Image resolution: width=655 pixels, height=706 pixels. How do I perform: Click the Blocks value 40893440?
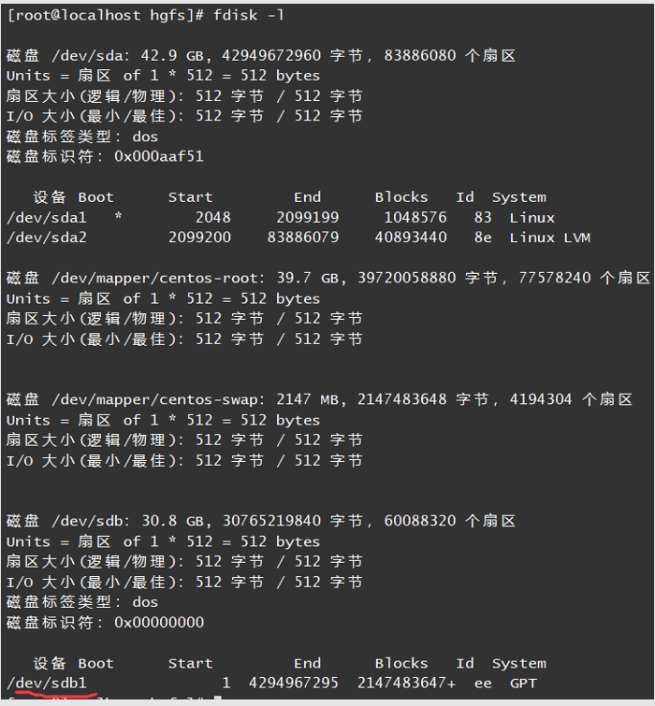410,238
